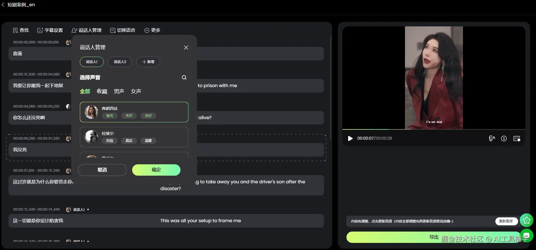Click the 自信 tag on 拉斐尔
The image size is (536, 250).
[110, 141]
